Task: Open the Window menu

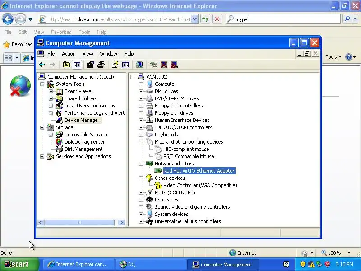Action: tap(108, 54)
